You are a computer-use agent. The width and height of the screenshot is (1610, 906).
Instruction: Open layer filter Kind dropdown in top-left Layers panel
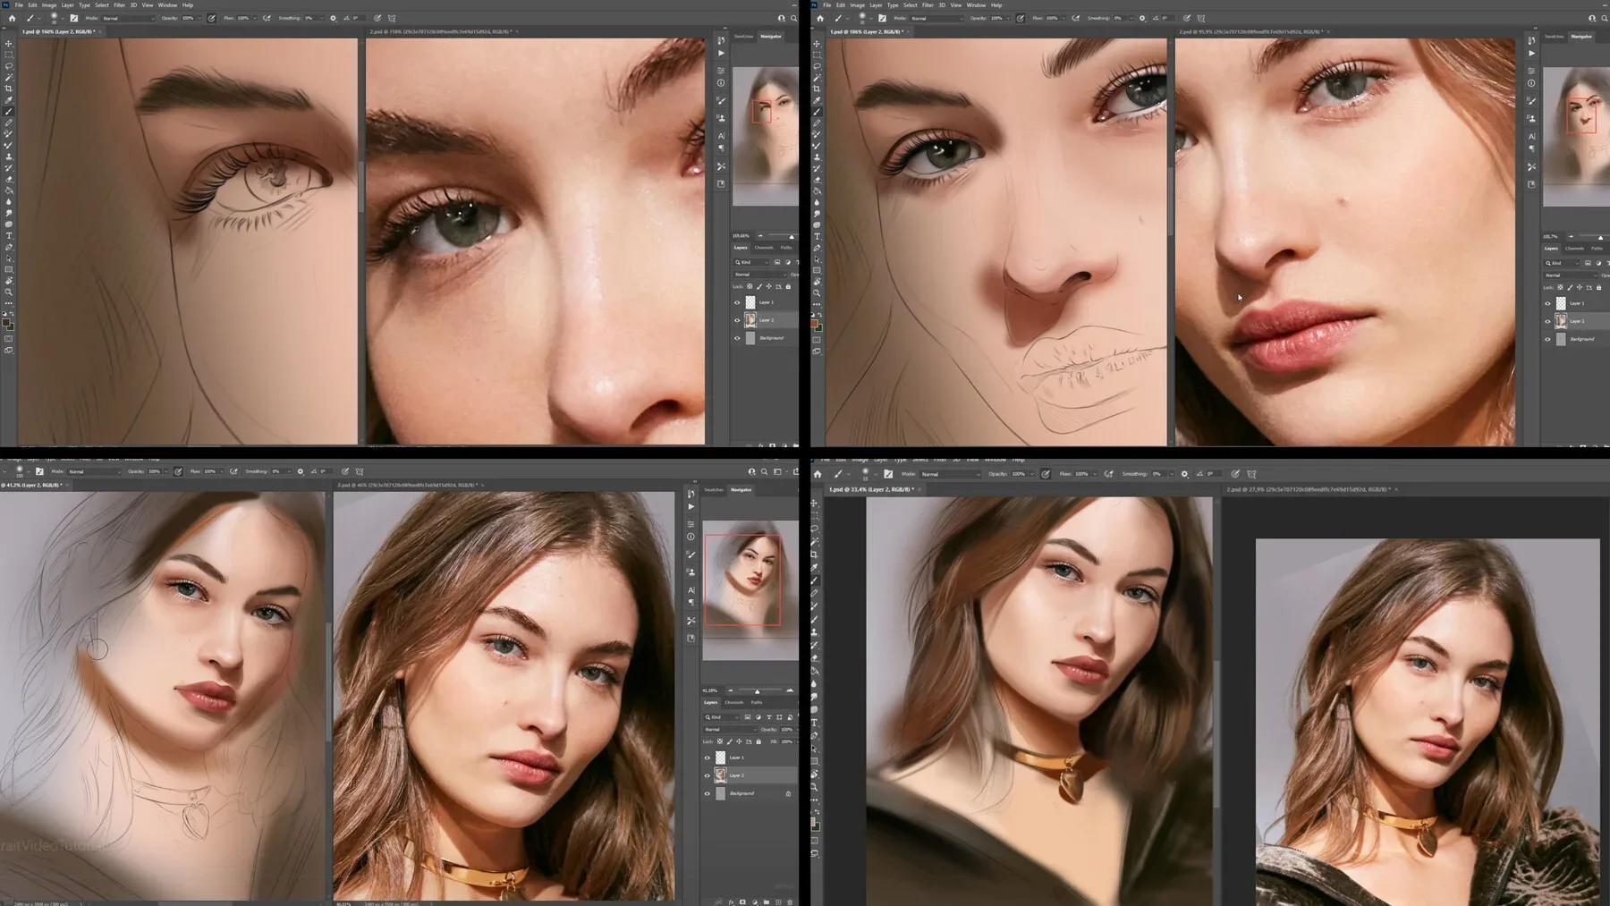coord(751,262)
